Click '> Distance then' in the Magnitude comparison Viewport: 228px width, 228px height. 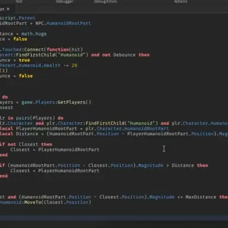click(x=187, y=166)
